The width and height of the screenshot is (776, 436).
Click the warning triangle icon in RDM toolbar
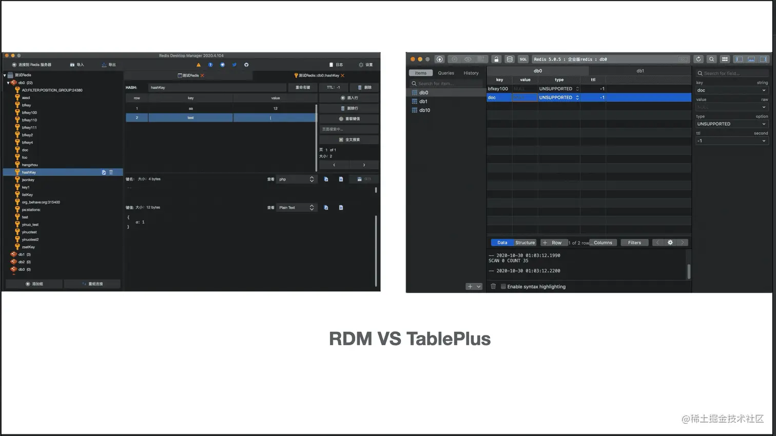199,65
